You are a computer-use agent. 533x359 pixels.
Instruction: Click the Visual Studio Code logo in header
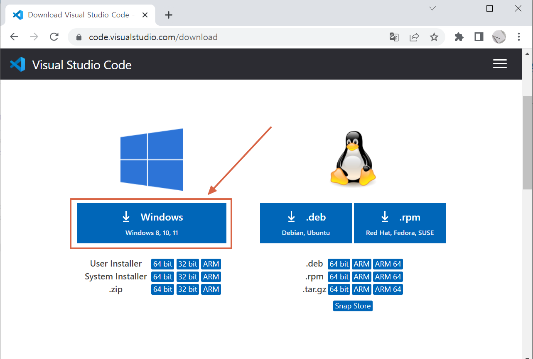pyautogui.click(x=17, y=65)
